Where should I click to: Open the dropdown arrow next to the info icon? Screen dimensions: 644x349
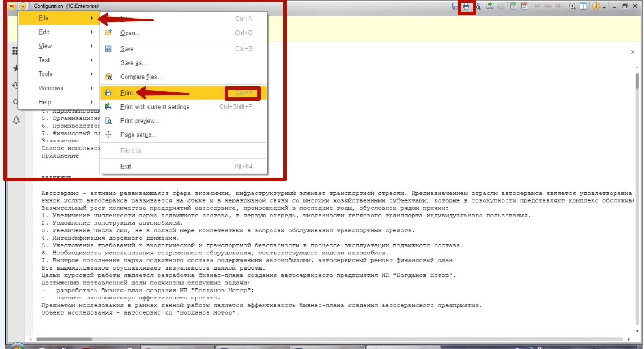pyautogui.click(x=604, y=7)
